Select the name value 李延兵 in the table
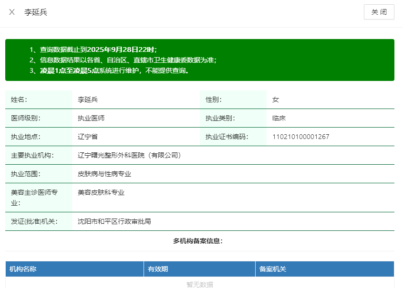 pos(88,99)
